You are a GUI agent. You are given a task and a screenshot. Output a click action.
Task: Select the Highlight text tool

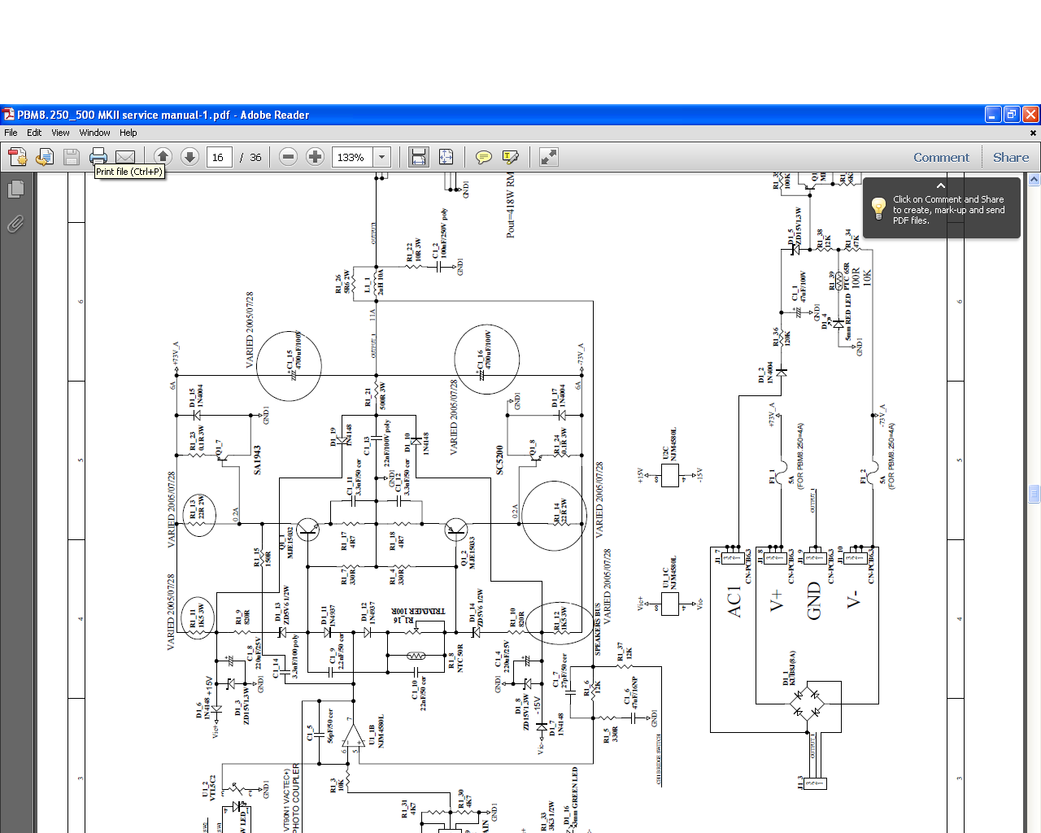pos(511,157)
